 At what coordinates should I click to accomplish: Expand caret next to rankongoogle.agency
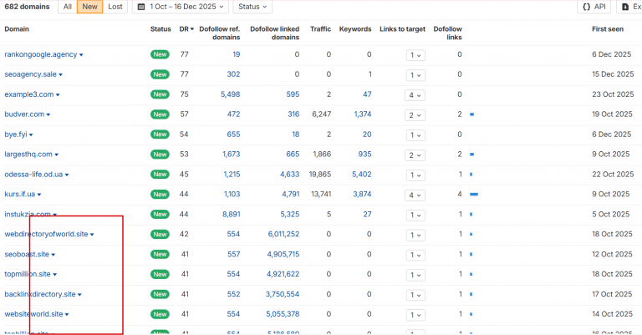click(81, 55)
